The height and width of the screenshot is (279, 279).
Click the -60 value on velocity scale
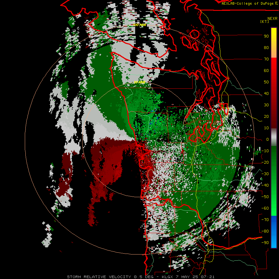pos(265,208)
